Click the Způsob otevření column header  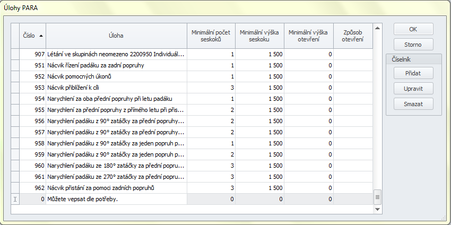pos(353,36)
